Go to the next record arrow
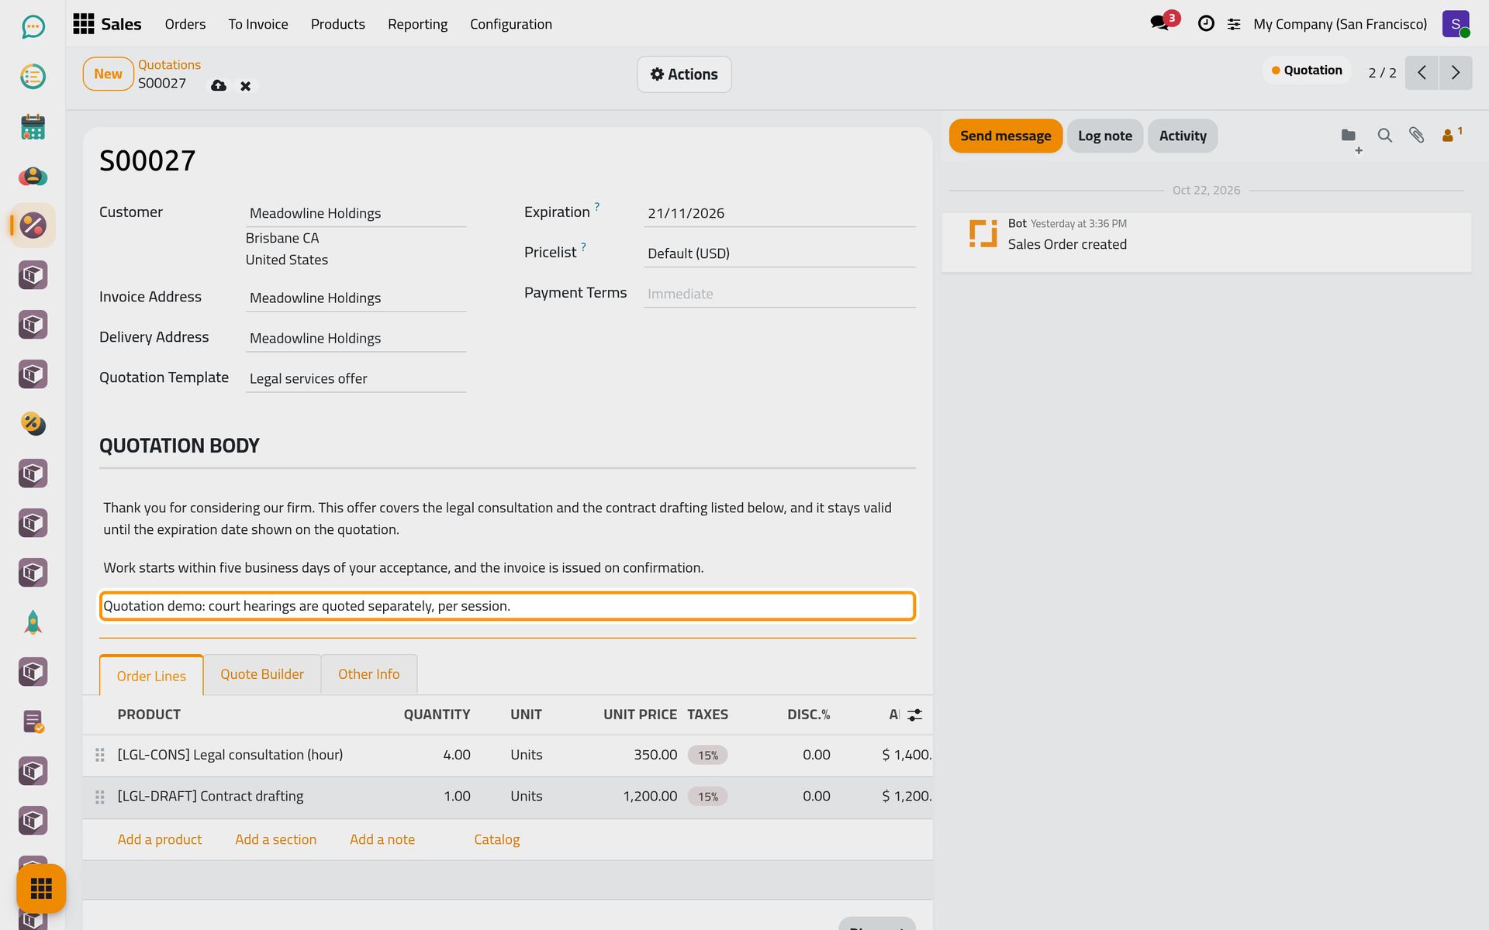Image resolution: width=1489 pixels, height=930 pixels. click(x=1456, y=73)
